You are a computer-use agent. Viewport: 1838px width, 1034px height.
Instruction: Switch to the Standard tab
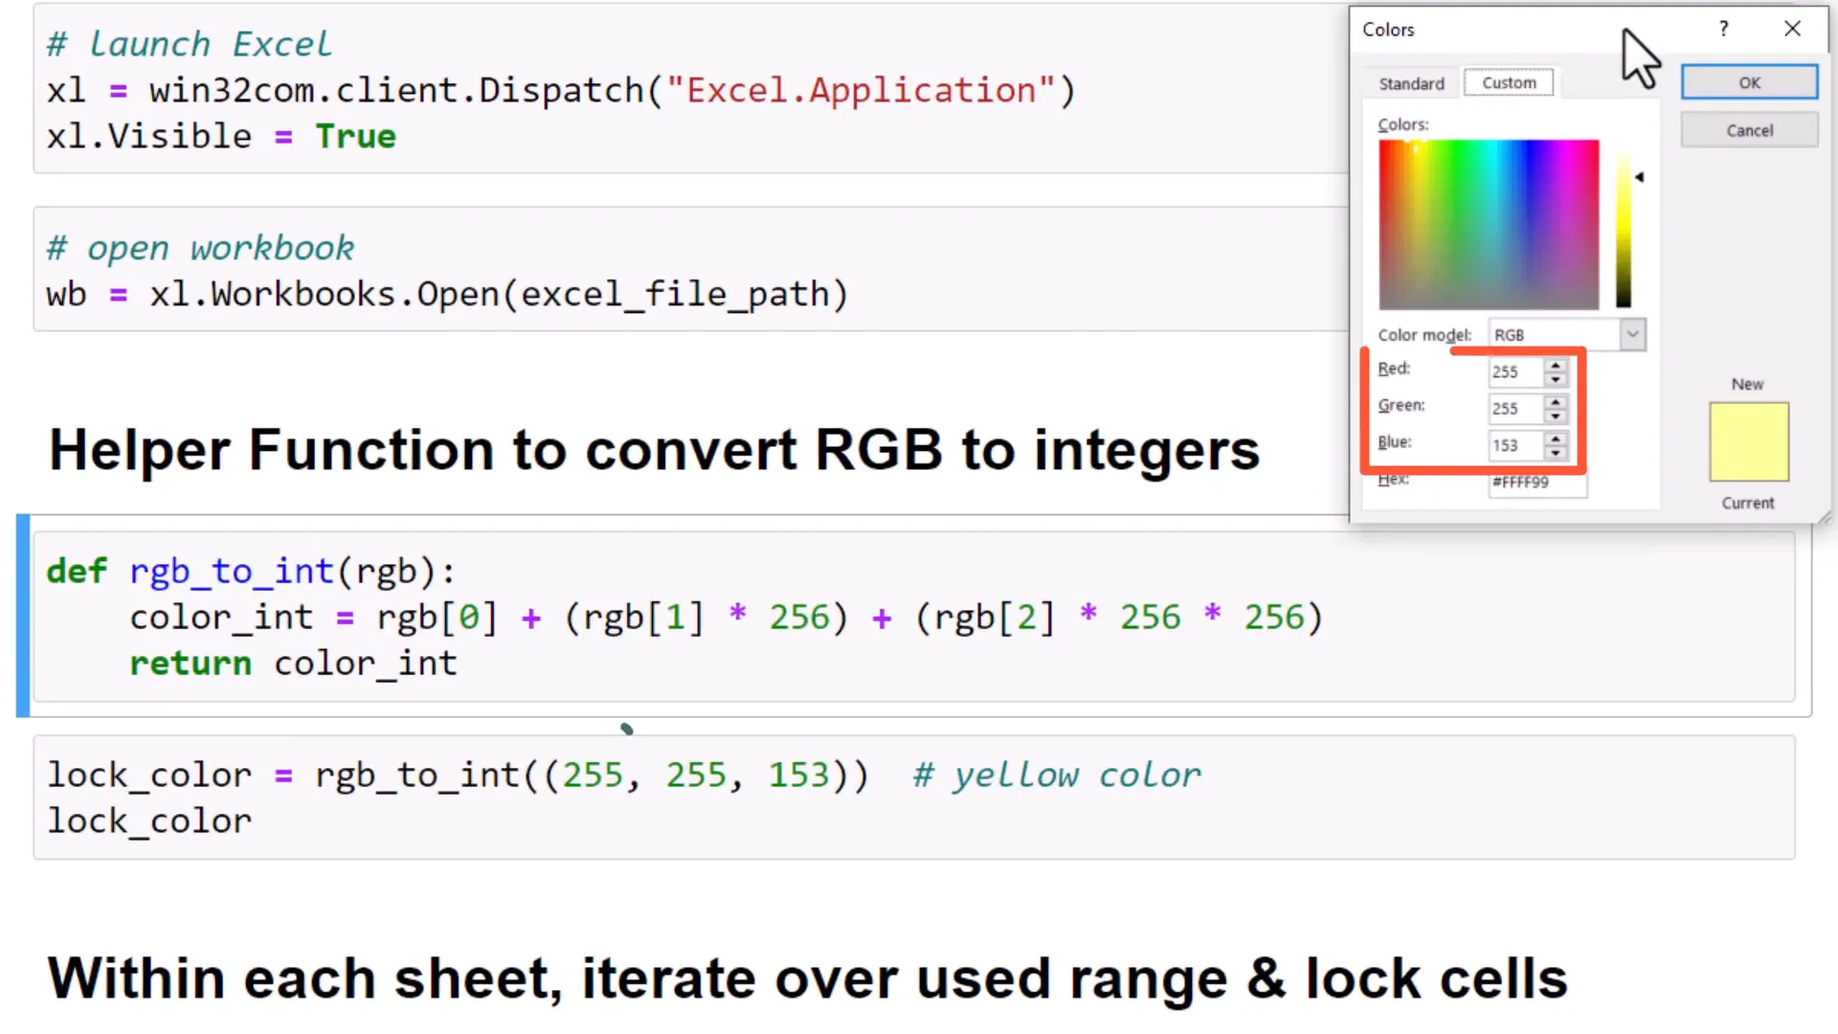tap(1411, 83)
